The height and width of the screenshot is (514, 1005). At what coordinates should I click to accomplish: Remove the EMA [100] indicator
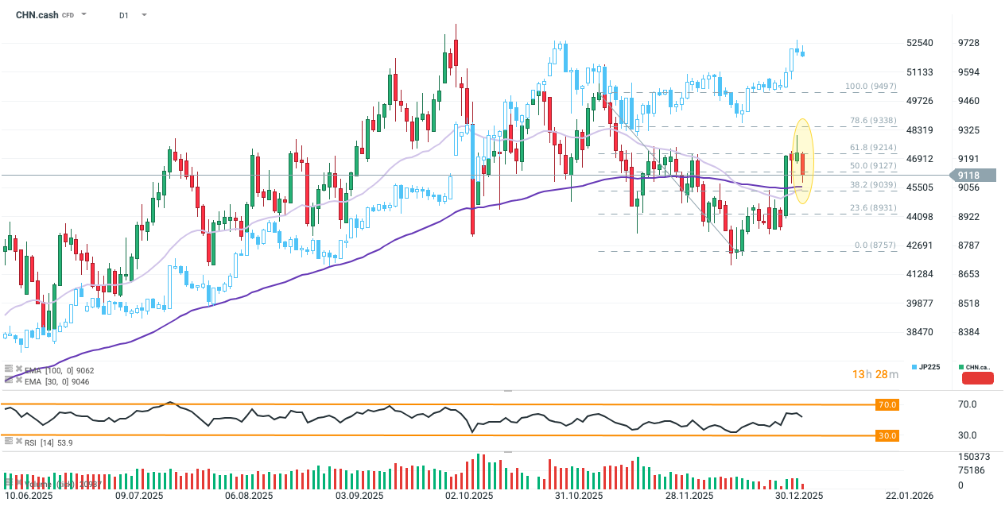[x=19, y=370]
